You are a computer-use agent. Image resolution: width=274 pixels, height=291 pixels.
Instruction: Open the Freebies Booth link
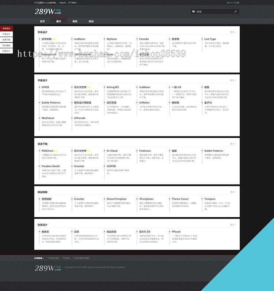(x=50, y=166)
